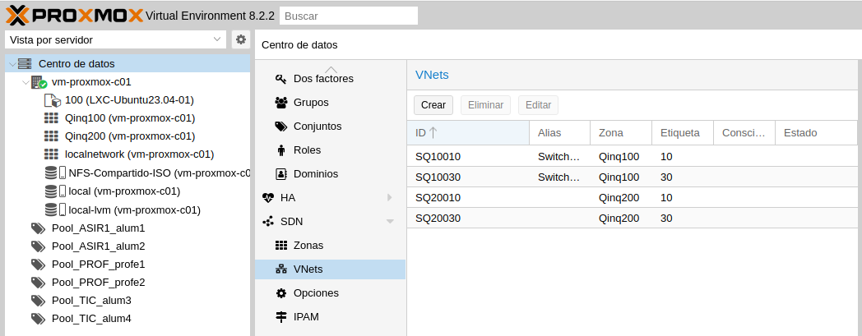Click the Dos factores key icon
This screenshot has height=336, width=862.
[281, 79]
